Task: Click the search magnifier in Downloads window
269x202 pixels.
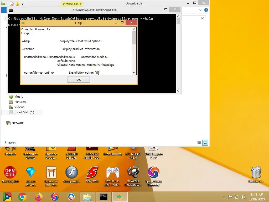Action: coord(202,18)
